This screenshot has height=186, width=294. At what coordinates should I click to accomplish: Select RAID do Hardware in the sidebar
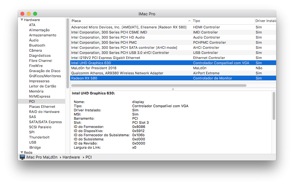tap(44, 112)
